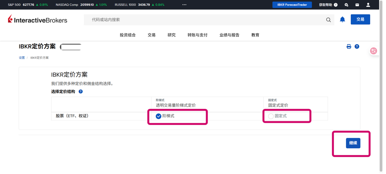Open the 转账与支付 menu
Screen dimensions: 386x174
[197, 35]
